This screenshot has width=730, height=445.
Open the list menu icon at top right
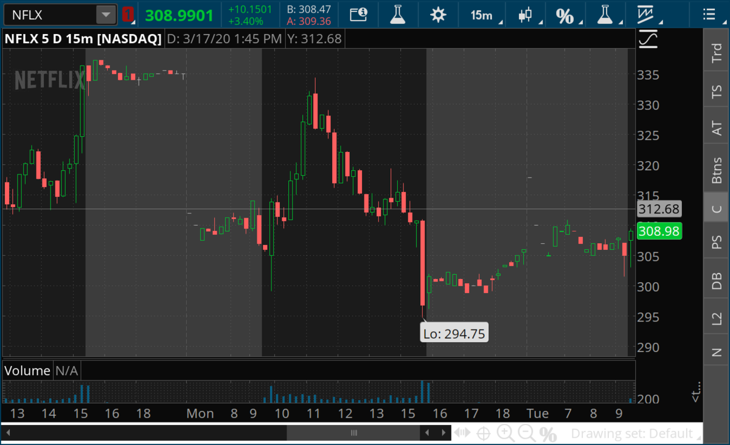click(x=709, y=15)
